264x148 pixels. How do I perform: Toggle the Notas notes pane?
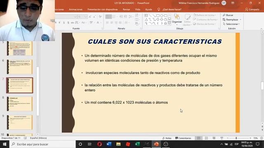[167, 138]
